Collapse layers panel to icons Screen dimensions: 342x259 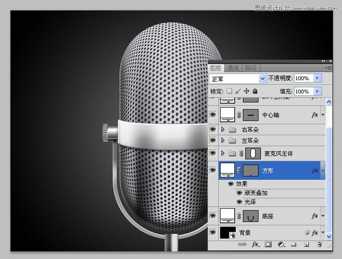point(323,61)
